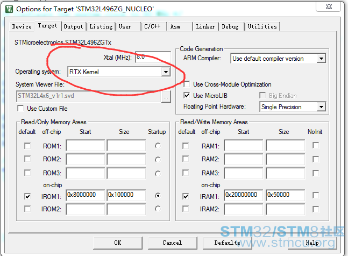Check the ROM1 default checkbox
Image resolution: width=348 pixels, height=256 pixels.
(x=27, y=146)
